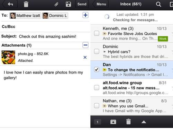Select Dominic L recipient chip
Image resolution: width=173 pixels, height=130 pixels.
tap(55, 16)
